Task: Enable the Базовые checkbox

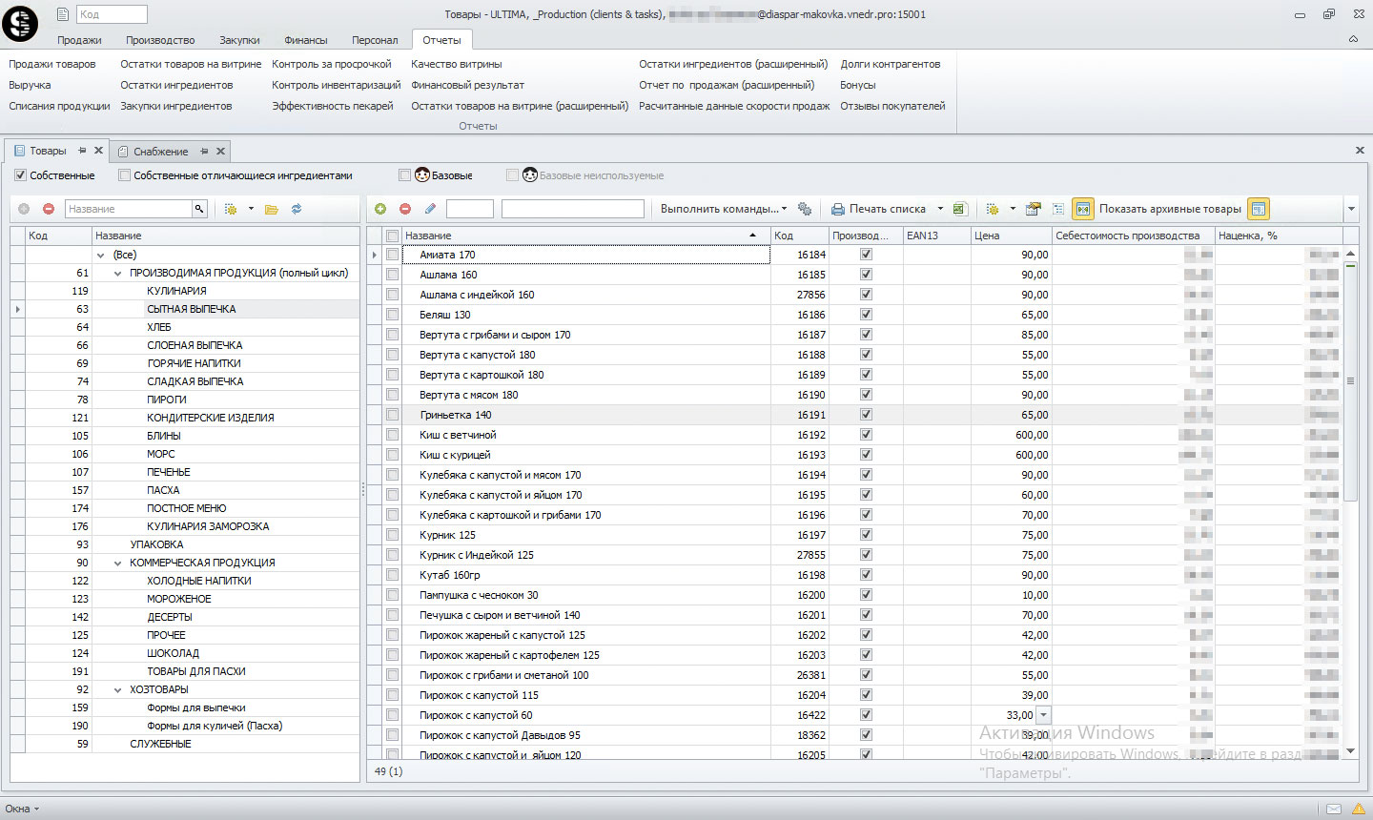Action: point(405,175)
